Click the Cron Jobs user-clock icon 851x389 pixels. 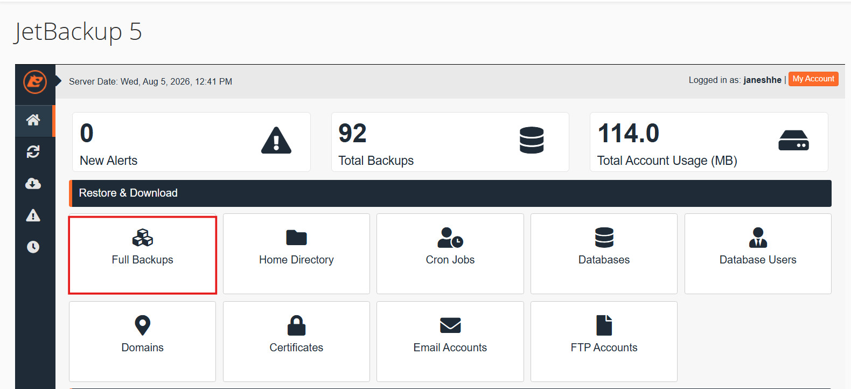point(450,238)
